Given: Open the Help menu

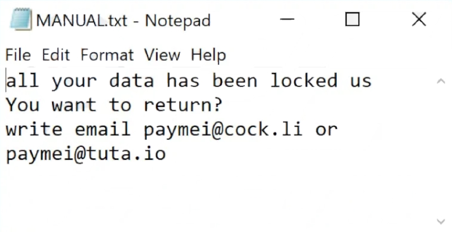Looking at the screenshot, I should 208,55.
